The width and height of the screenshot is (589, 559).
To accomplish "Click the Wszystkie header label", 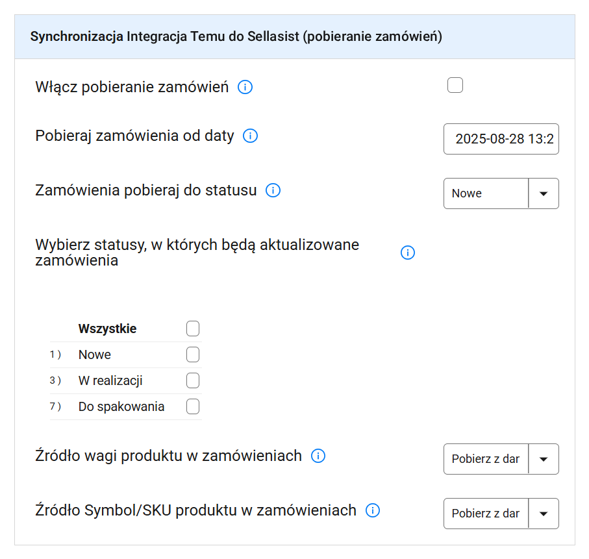I will [107, 329].
